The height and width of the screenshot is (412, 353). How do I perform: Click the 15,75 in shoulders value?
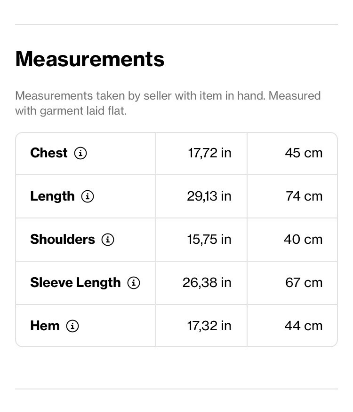pos(209,240)
